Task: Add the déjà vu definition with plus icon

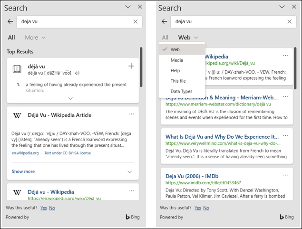Action: click(x=131, y=66)
